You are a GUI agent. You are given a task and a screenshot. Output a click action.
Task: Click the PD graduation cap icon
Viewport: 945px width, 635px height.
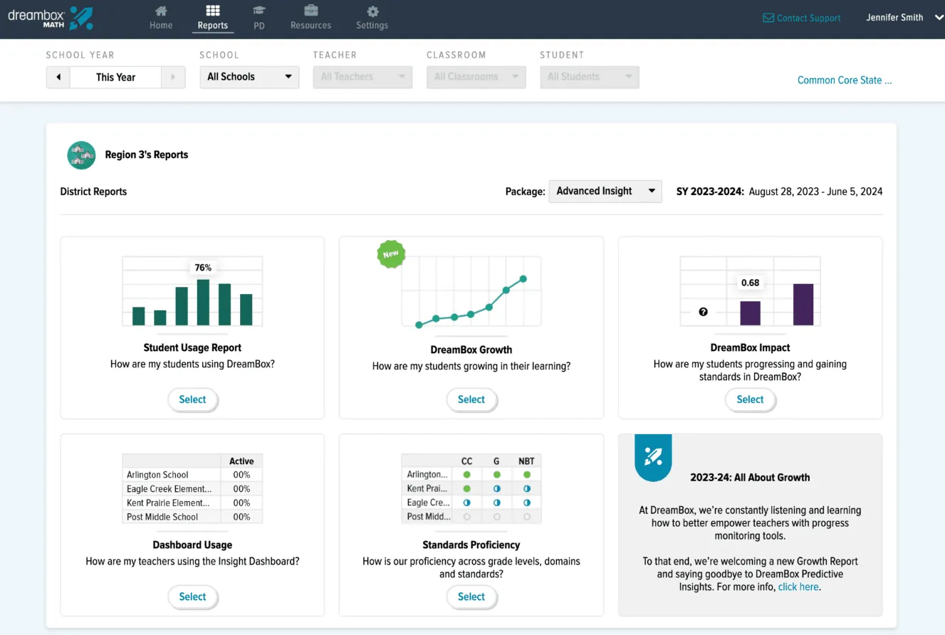pyautogui.click(x=259, y=11)
